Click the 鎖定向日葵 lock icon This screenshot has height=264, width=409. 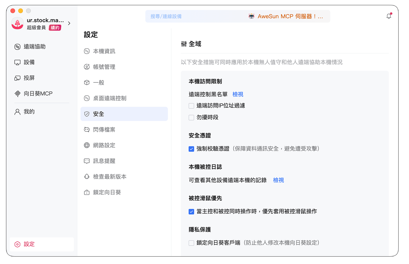tap(87, 193)
